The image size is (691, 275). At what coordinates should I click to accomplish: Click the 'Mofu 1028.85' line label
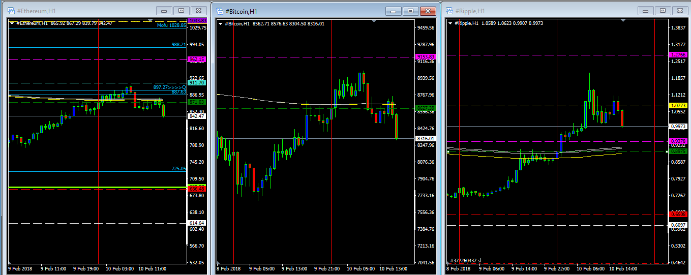[x=171, y=25]
